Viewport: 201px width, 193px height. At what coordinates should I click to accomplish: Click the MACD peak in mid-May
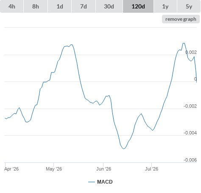72,45
